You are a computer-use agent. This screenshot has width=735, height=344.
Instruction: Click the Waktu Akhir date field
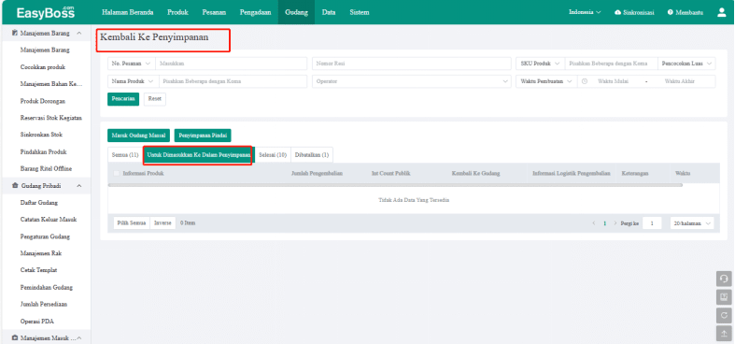(x=679, y=81)
